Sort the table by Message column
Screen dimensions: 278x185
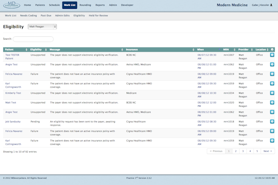(x=86, y=50)
